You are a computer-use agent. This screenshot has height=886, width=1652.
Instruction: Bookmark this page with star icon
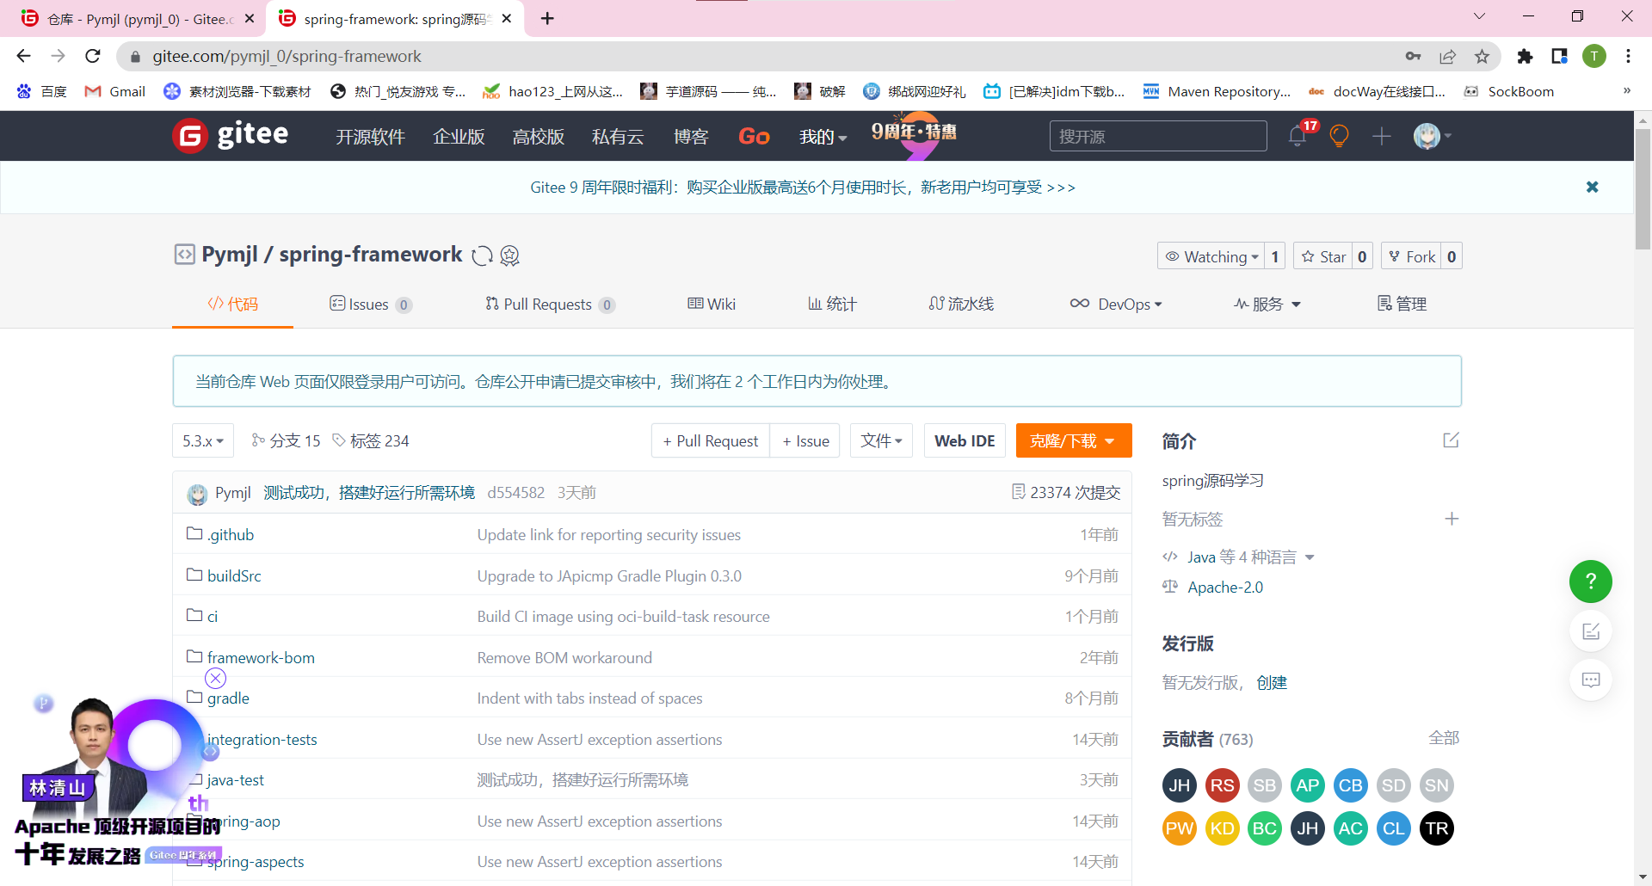point(1482,56)
